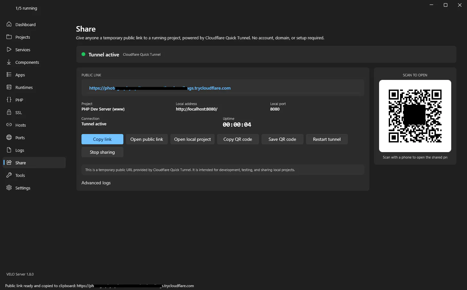Click the trycloudflare.com public link

(x=160, y=88)
